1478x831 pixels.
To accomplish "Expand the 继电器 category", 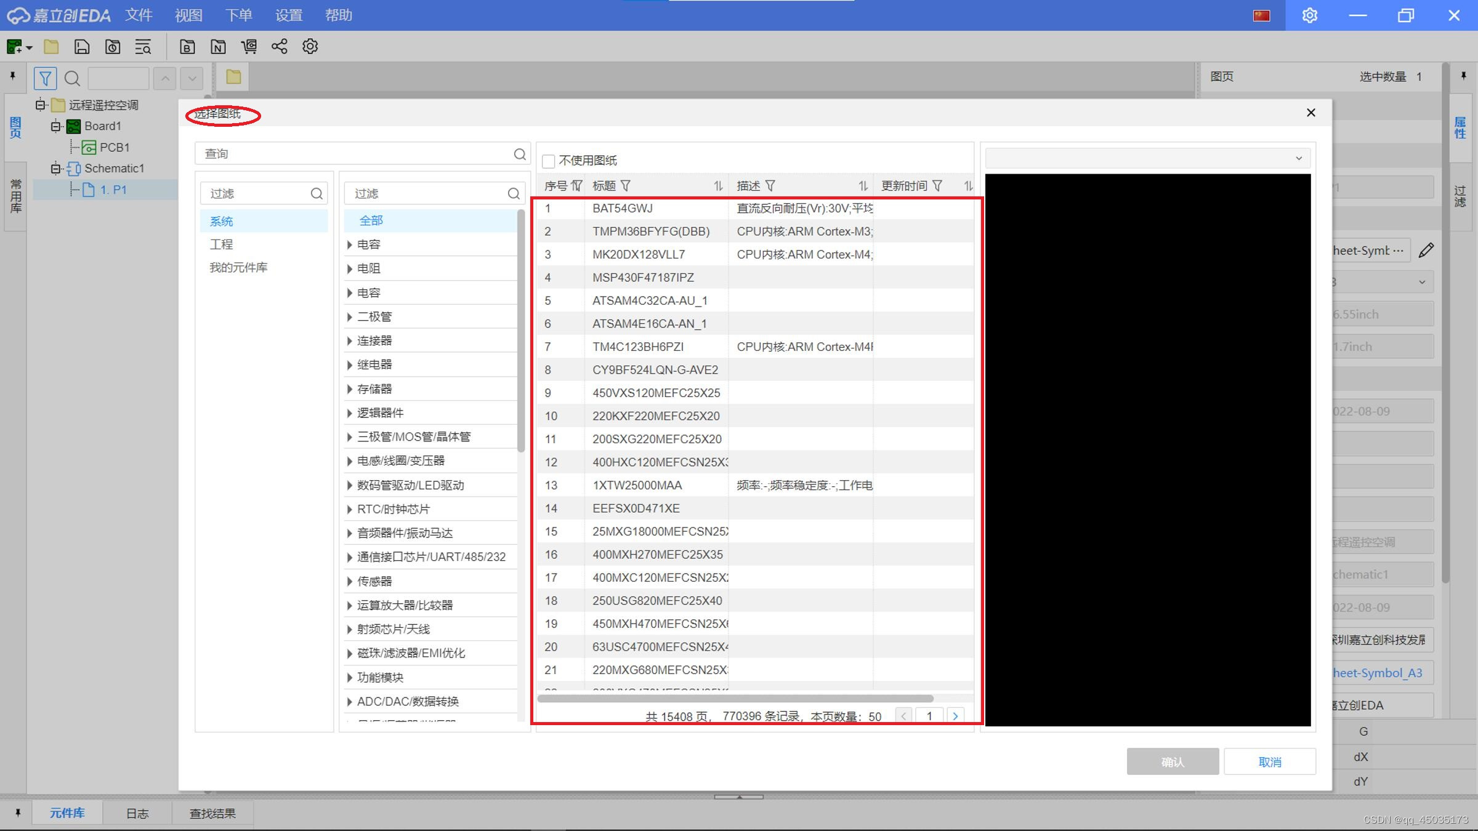I will pos(349,365).
